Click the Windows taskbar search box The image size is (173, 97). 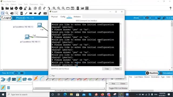pos(28,95)
